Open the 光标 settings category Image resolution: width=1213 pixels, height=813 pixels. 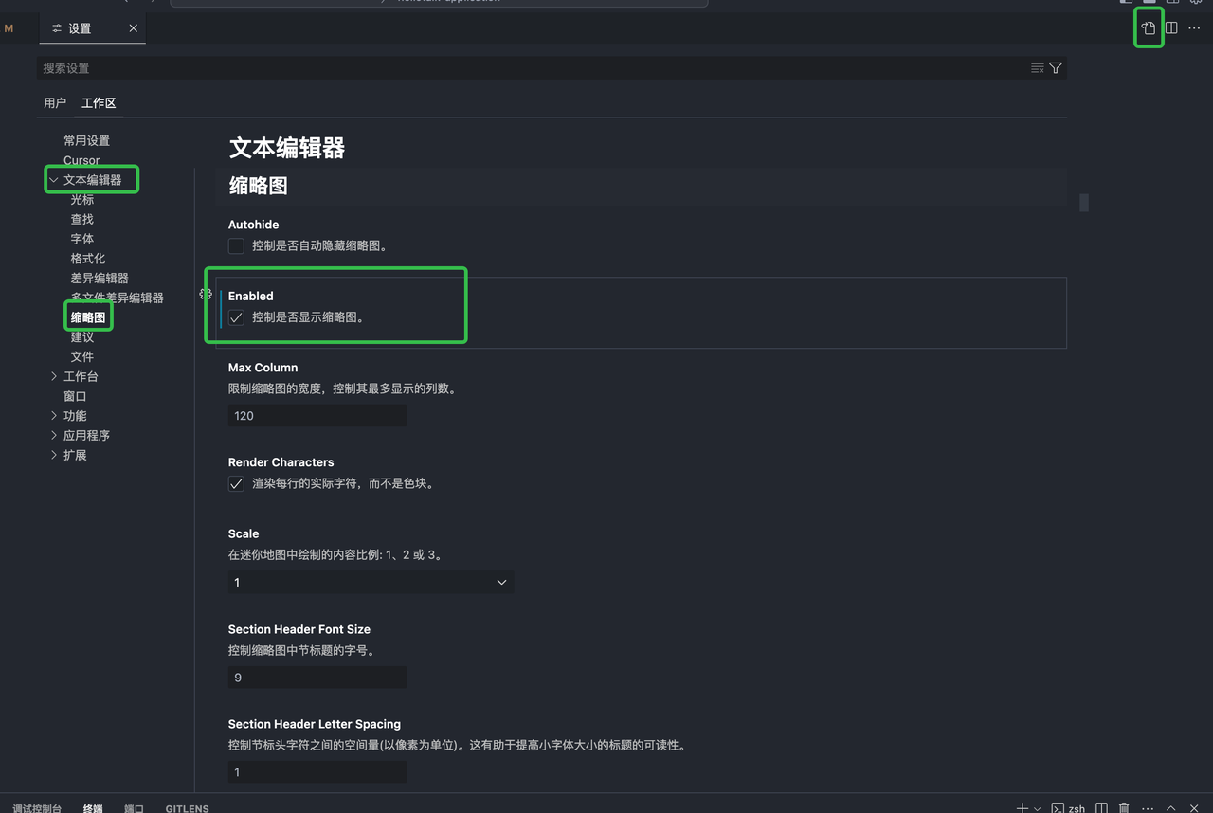click(82, 200)
